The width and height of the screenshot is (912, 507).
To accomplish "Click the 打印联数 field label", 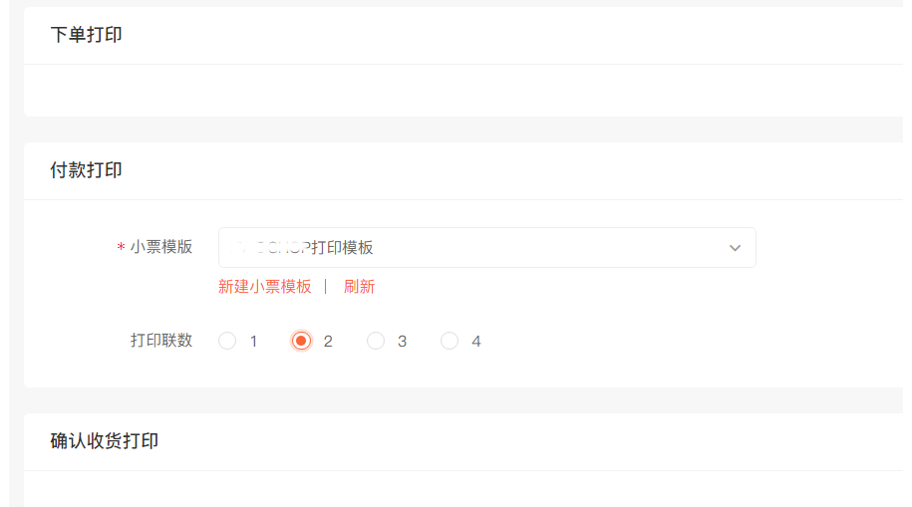I will [161, 341].
